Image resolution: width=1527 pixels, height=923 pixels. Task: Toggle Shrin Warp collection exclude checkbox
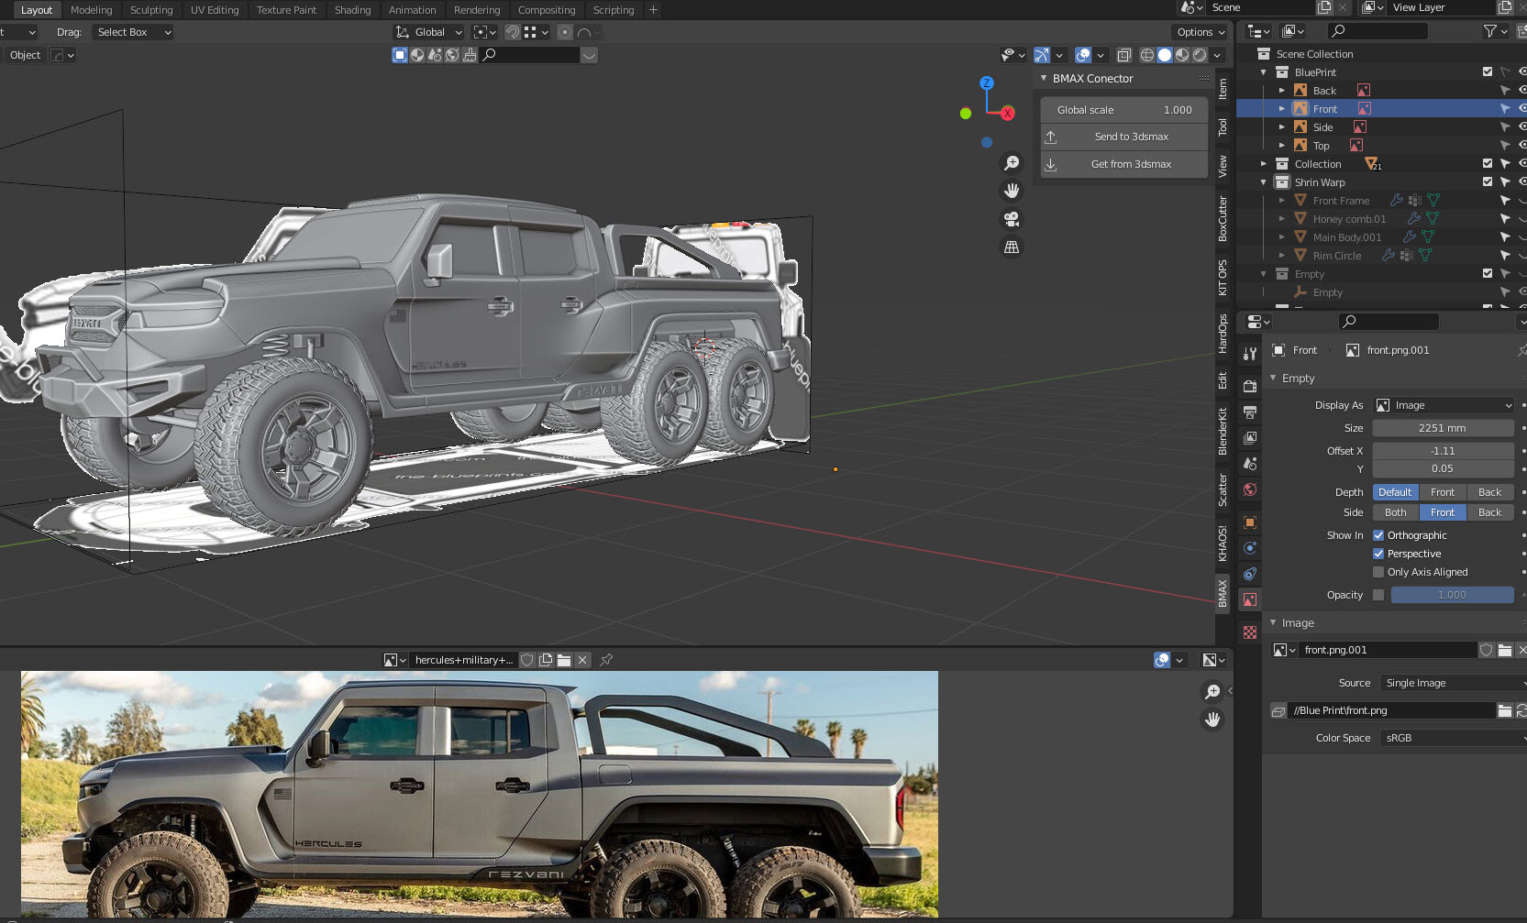point(1488,181)
